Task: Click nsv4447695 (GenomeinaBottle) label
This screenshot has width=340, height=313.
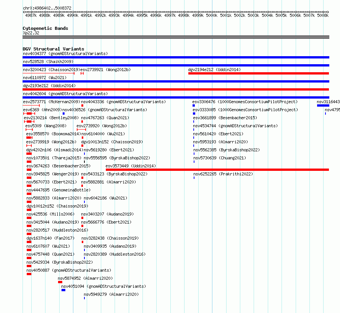Action: [58, 190]
